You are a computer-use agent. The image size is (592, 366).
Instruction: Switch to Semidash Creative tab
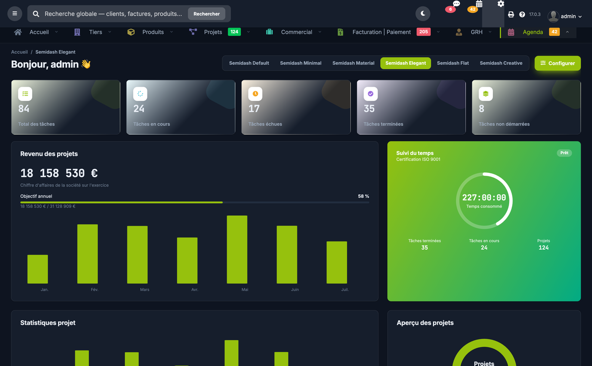tap(501, 63)
